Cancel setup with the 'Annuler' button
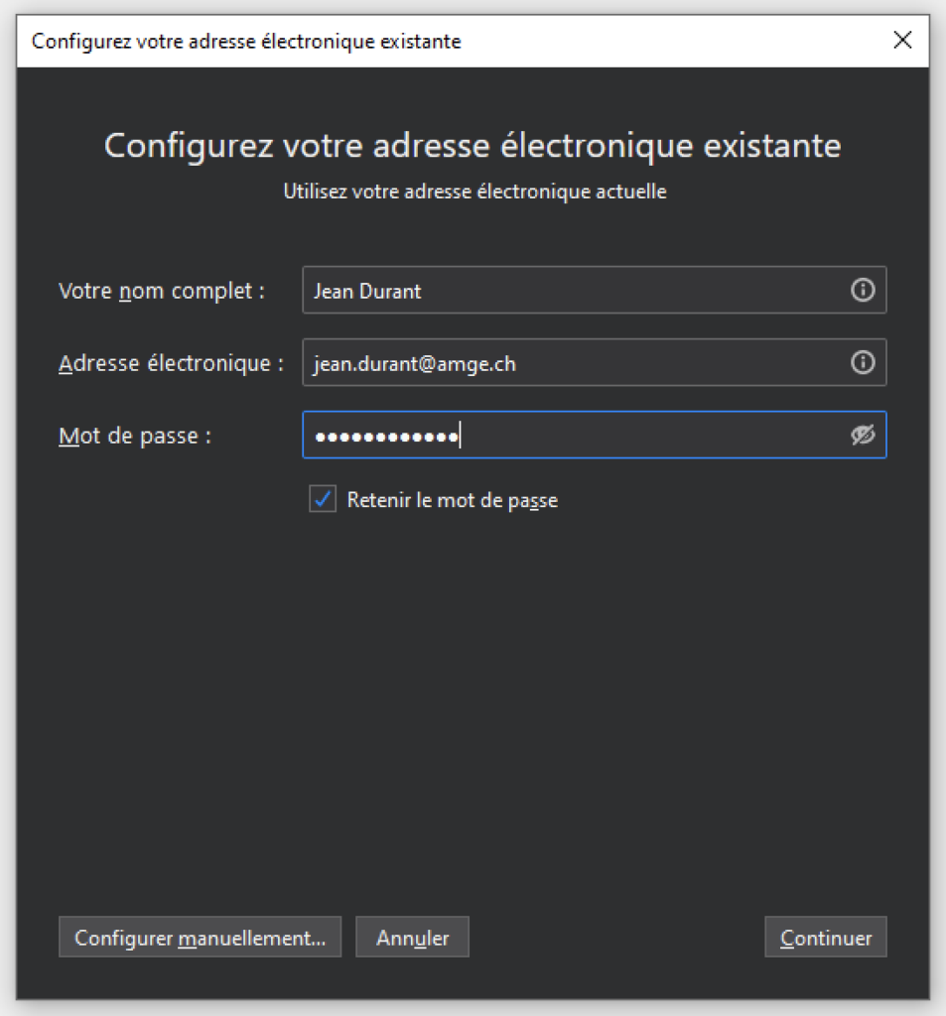Screen dimensions: 946x1016 pos(412,938)
